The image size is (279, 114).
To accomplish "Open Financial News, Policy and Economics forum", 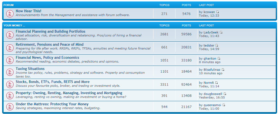I will click(47, 57).
